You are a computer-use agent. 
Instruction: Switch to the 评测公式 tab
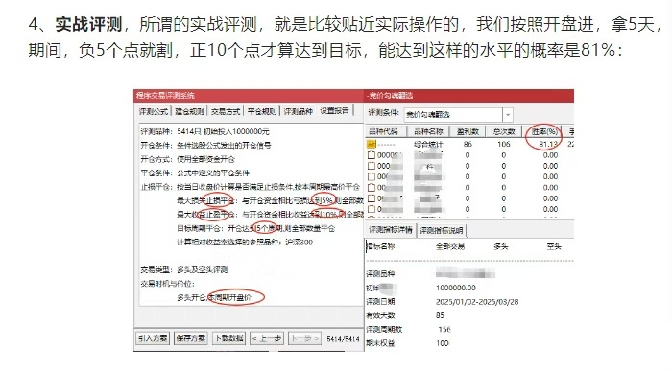click(154, 111)
